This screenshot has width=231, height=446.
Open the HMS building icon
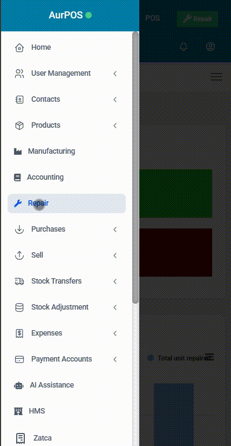(18, 411)
